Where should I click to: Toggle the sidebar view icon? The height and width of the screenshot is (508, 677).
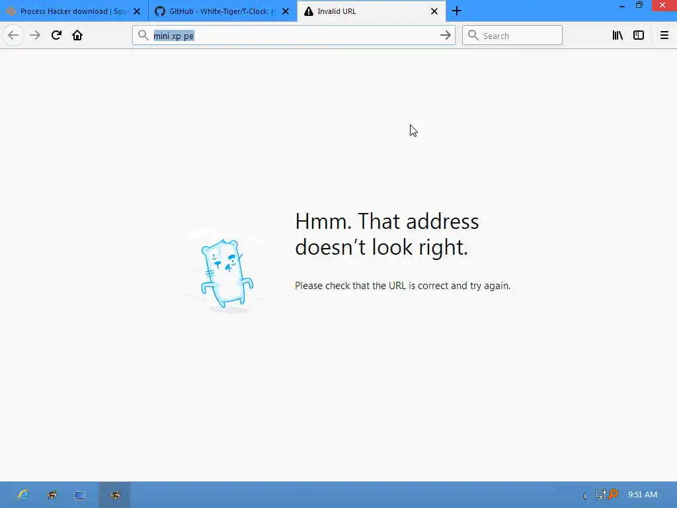(639, 36)
